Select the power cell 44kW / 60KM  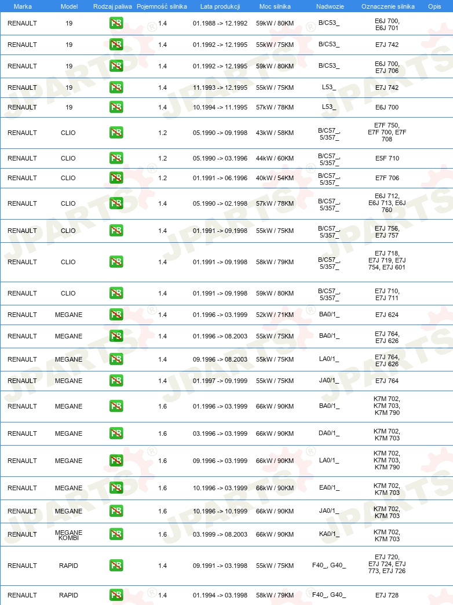(x=275, y=158)
